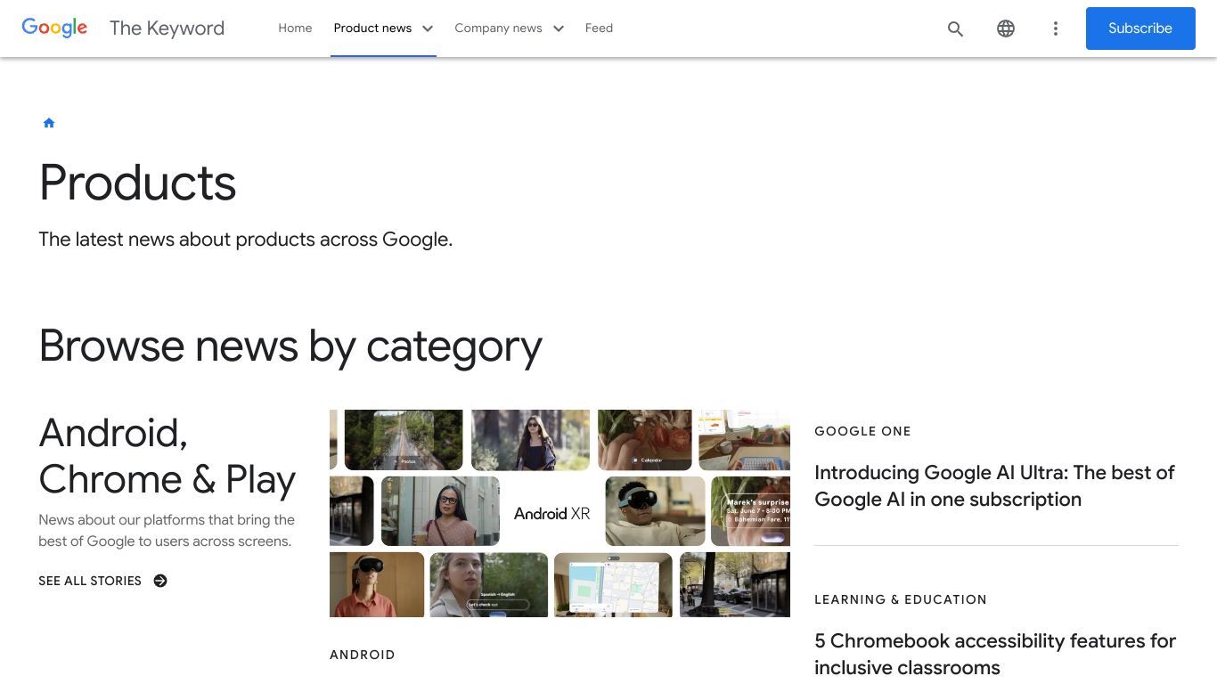The image size is (1217, 684).
Task: Open the Android XR collage image
Action: click(559, 513)
